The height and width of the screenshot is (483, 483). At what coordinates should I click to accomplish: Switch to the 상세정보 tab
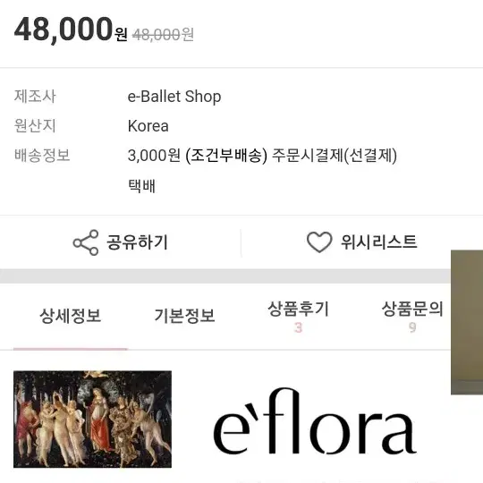[x=71, y=316]
